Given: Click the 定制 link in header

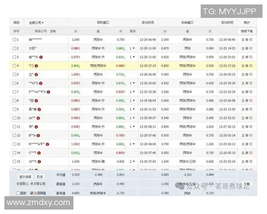Looking at the screenshot, I should tap(53, 31).
